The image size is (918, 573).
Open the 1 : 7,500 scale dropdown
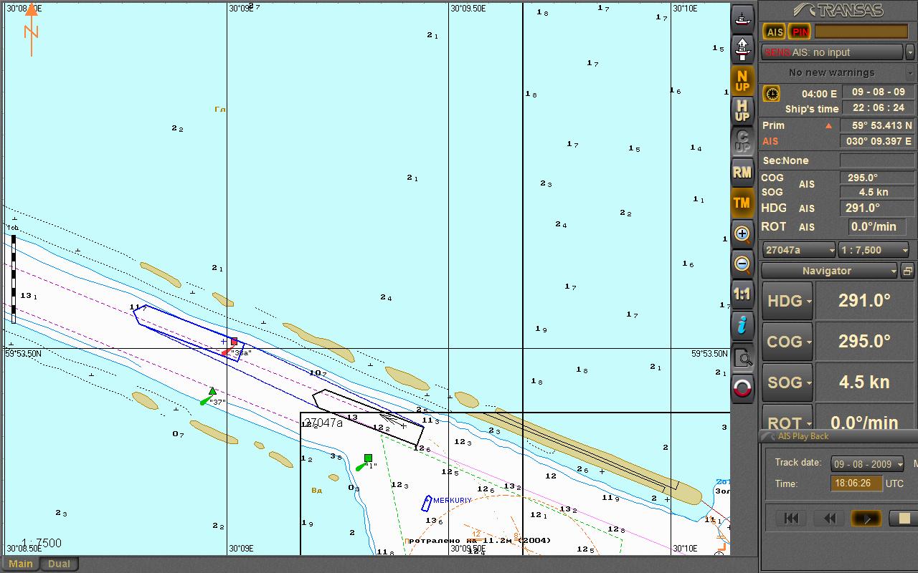[x=874, y=250]
